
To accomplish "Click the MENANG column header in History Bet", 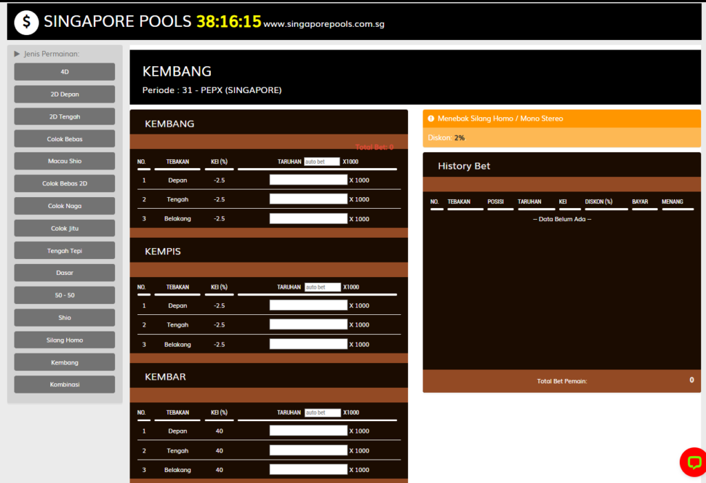I will pos(672,202).
